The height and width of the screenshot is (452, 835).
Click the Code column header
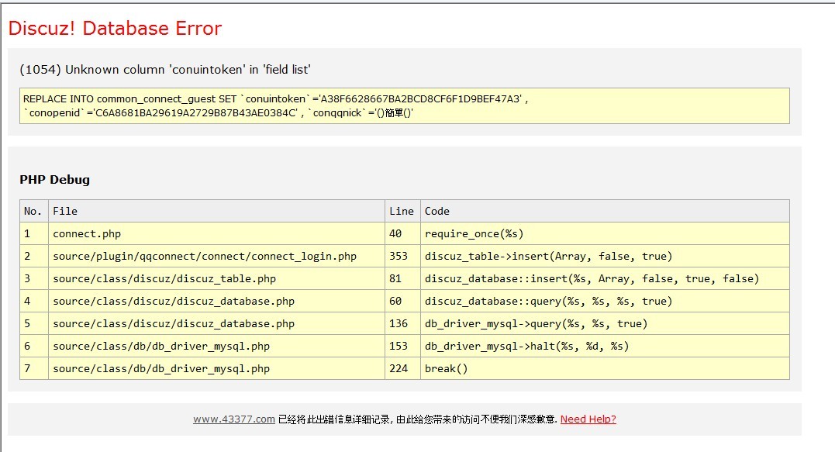(x=437, y=211)
